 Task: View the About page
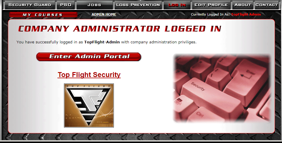[x=243, y=5]
